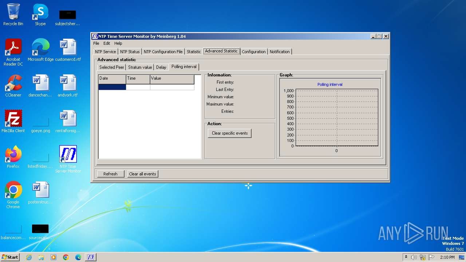
Task: Select the dancechan... document icon
Action: tap(40, 86)
